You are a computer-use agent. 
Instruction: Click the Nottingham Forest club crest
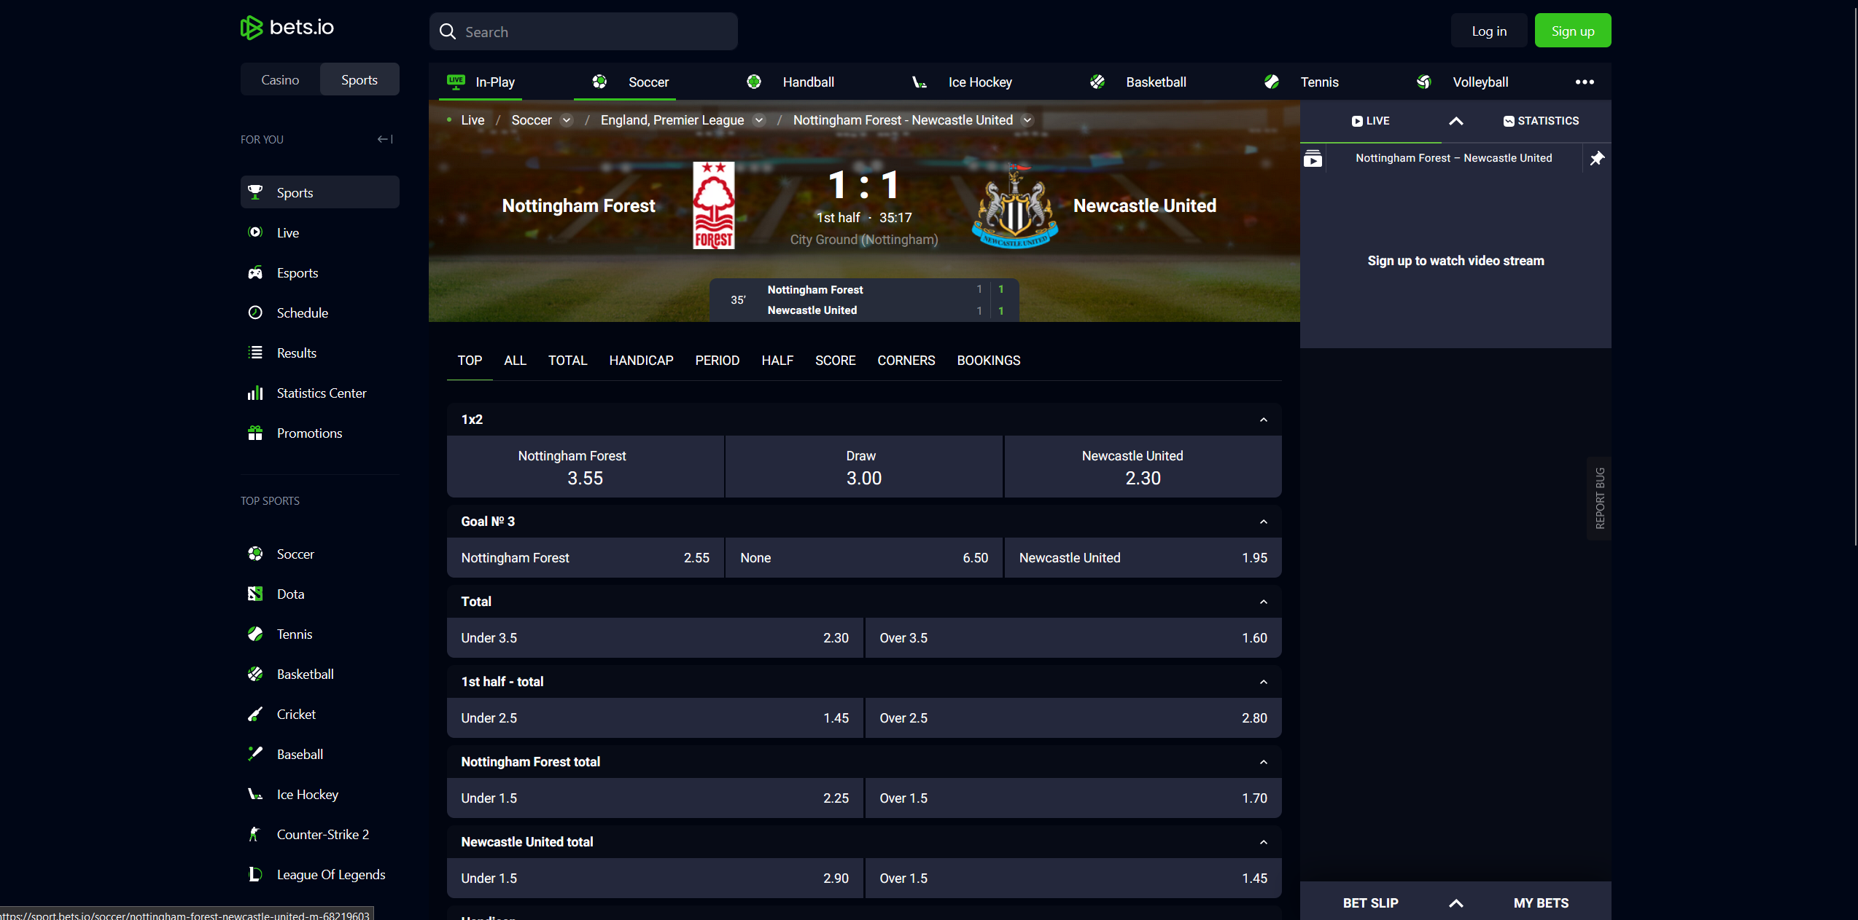coord(714,205)
